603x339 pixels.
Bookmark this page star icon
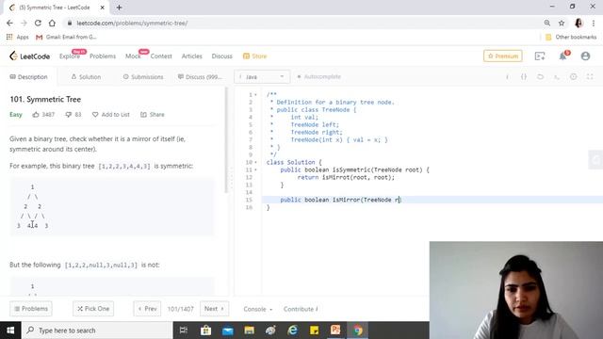click(x=562, y=23)
